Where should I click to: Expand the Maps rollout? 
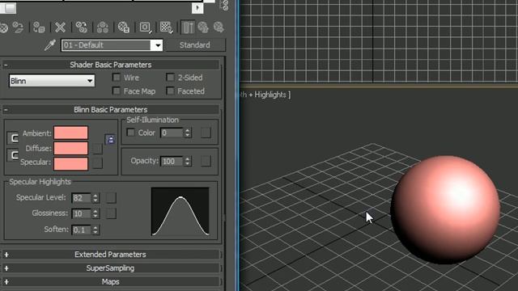tap(111, 282)
